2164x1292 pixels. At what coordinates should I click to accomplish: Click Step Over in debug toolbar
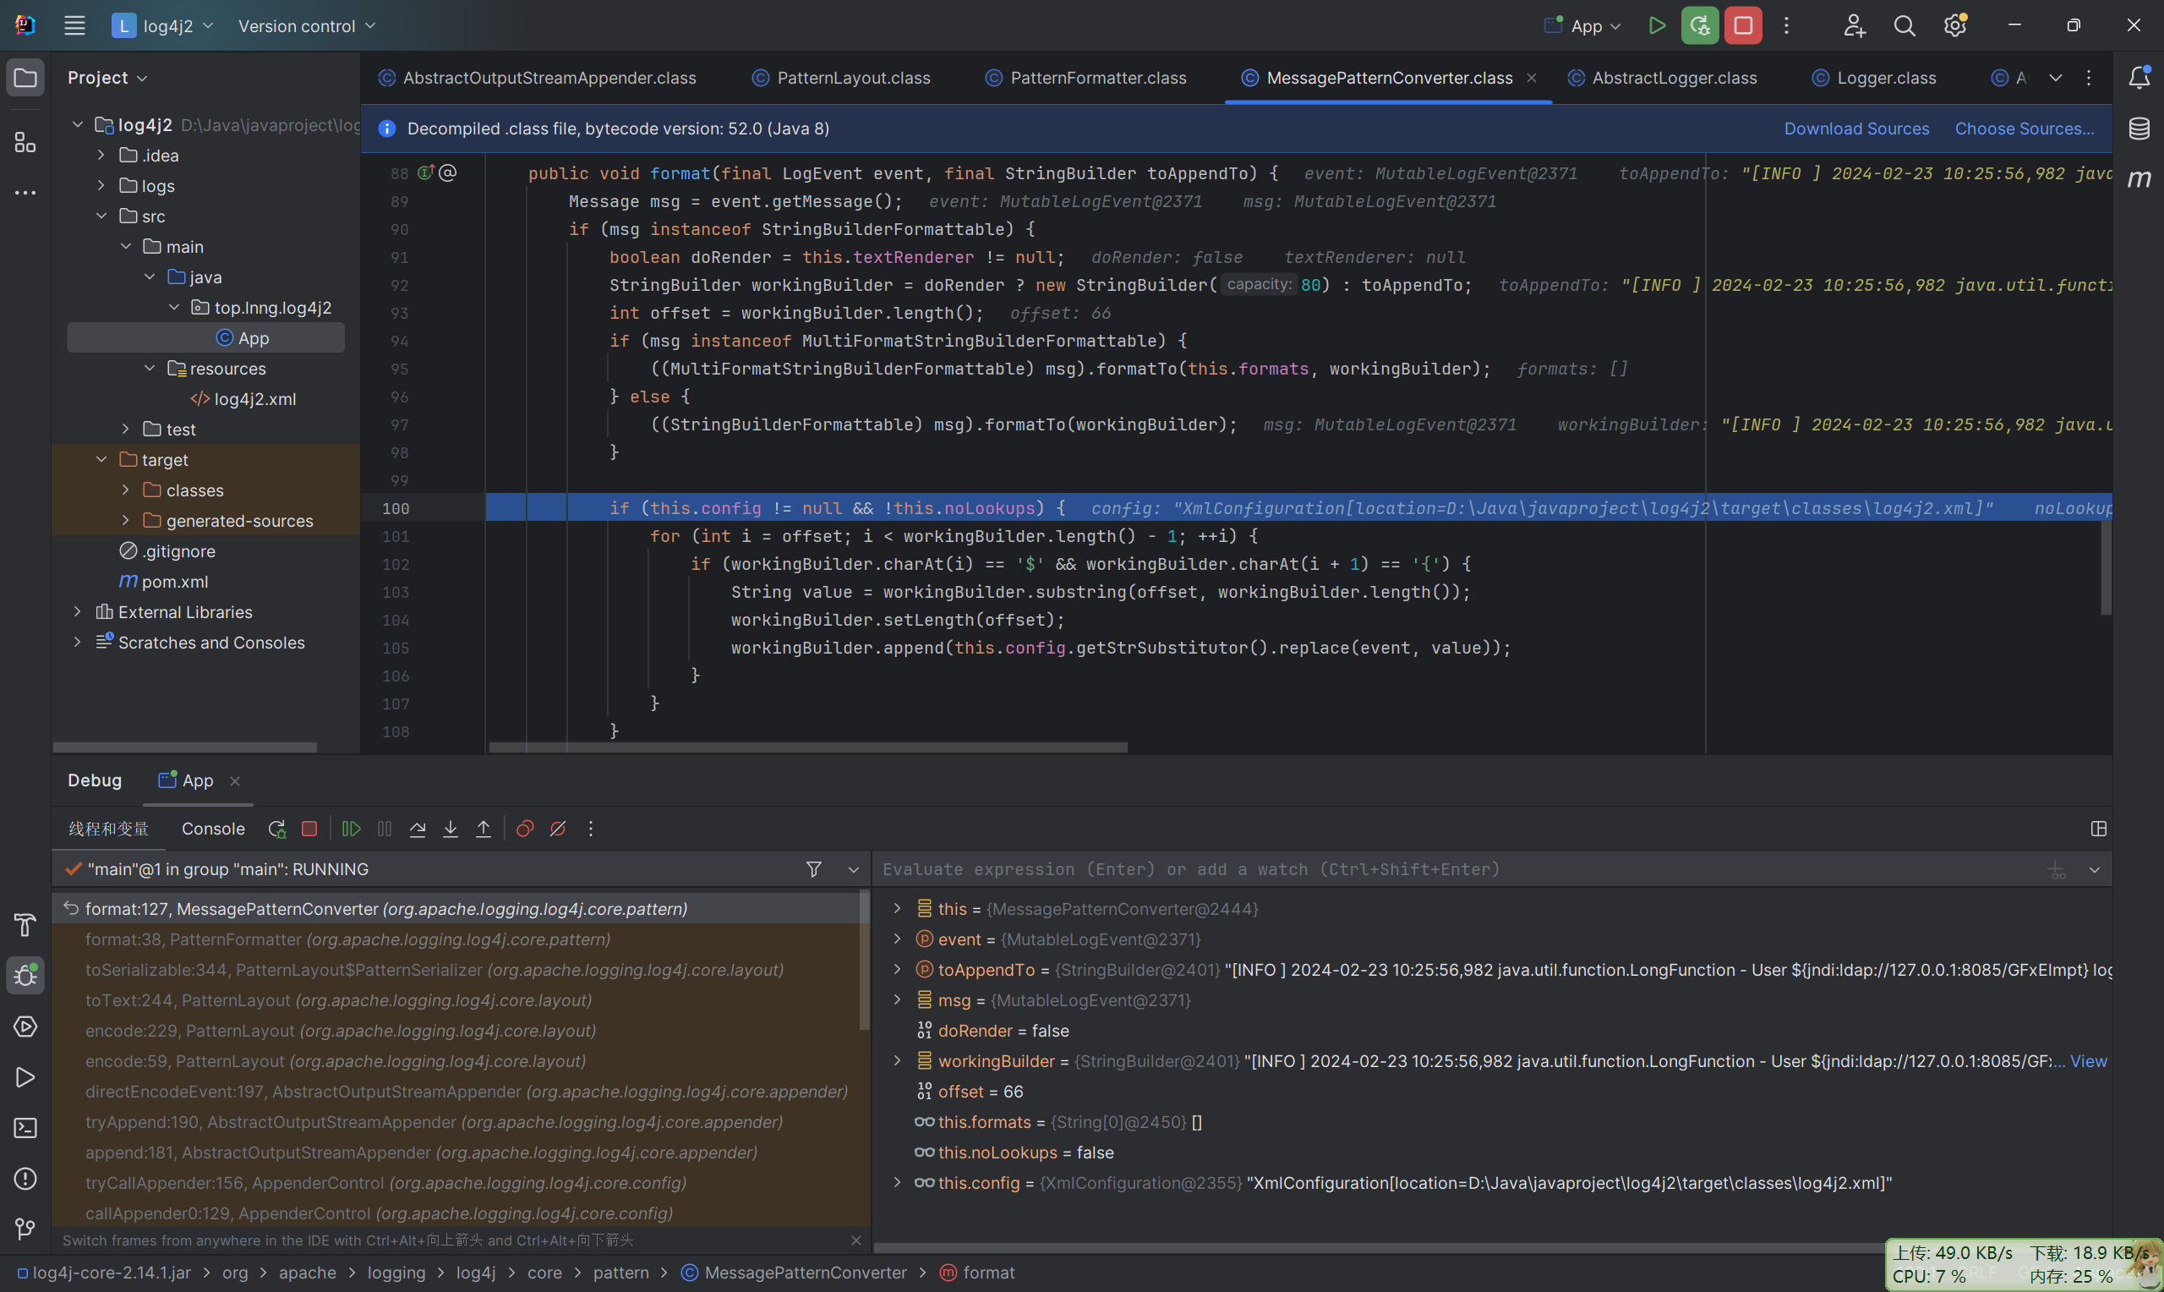[x=418, y=829]
